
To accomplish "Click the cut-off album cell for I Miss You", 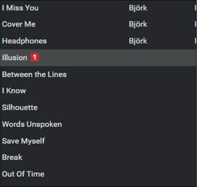I will (196, 8).
